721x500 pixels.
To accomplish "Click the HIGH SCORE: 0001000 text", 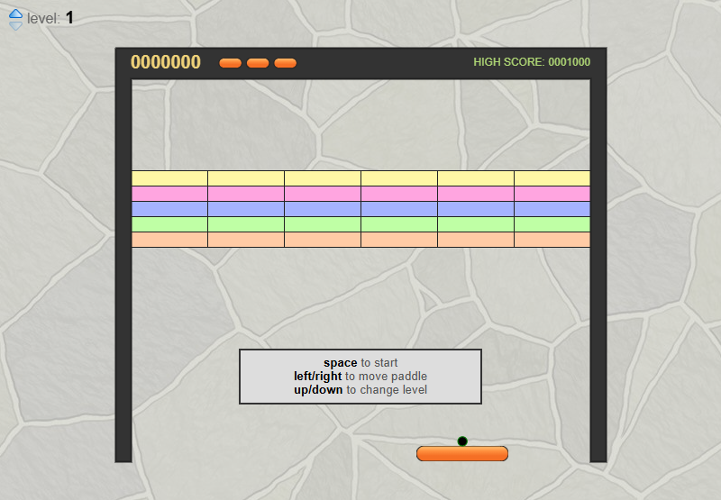I will (x=532, y=62).
